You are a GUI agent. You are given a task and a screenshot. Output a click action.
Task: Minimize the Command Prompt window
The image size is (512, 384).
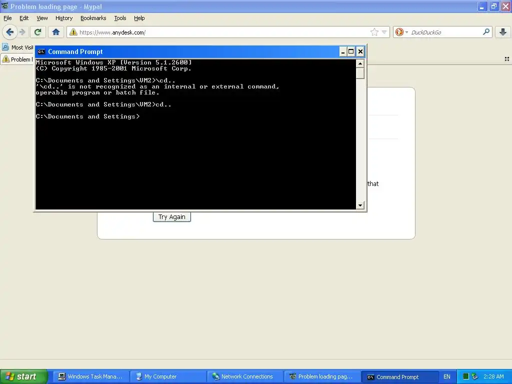(x=343, y=51)
